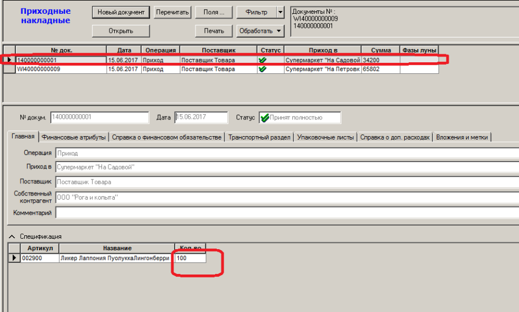Focus the Операция field
Screen dimensions: 519x312
click(287, 153)
